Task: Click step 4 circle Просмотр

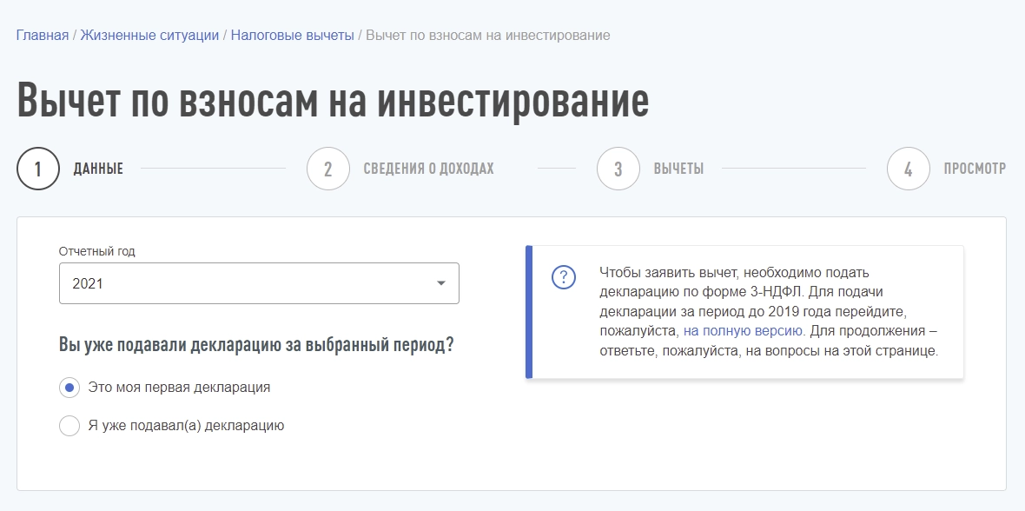Action: click(909, 169)
